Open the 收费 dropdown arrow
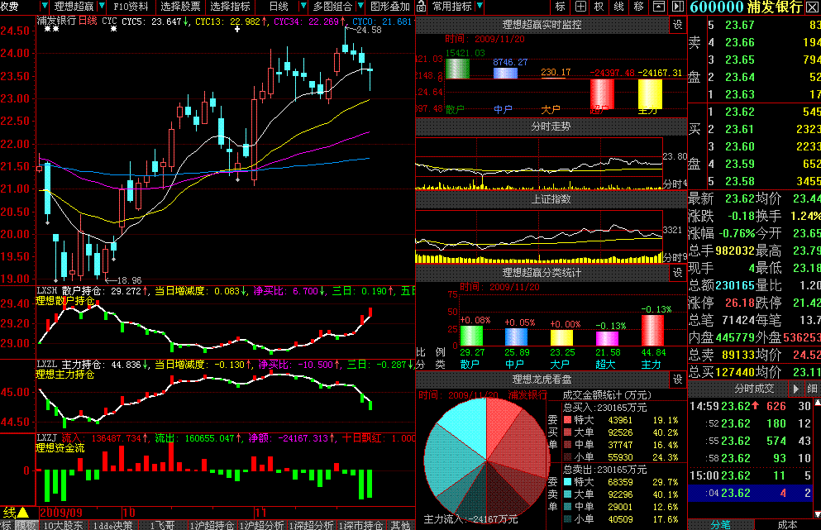The height and width of the screenshot is (530, 821). point(44,7)
